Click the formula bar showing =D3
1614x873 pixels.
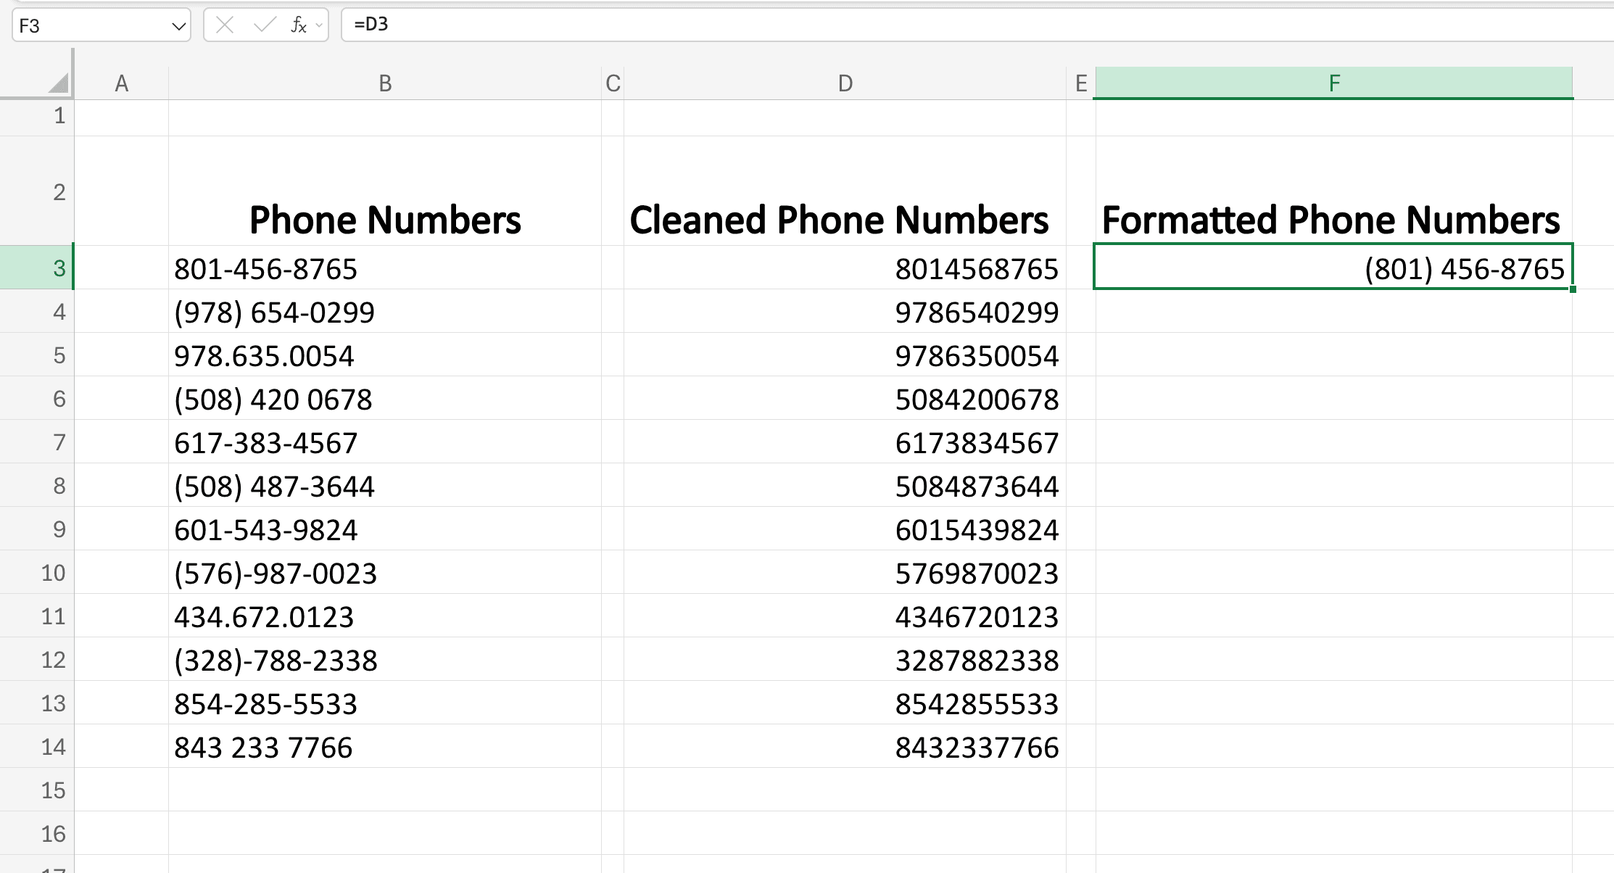pyautogui.click(x=508, y=25)
